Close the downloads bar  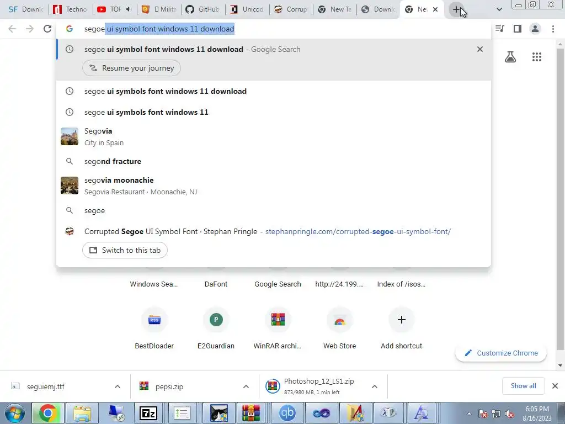click(x=555, y=386)
